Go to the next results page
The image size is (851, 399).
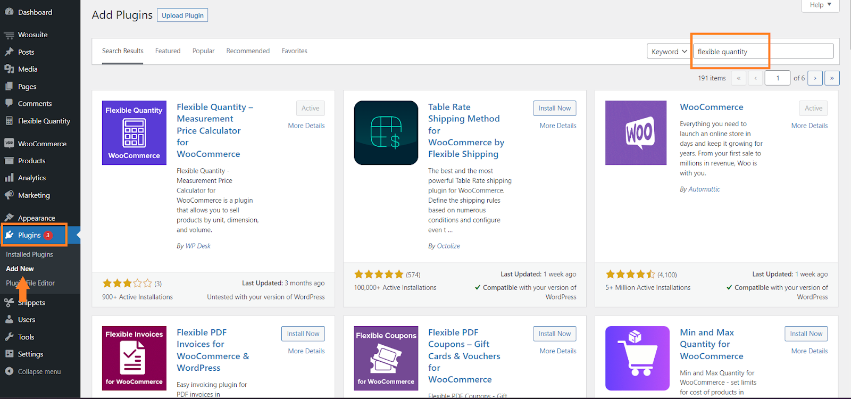tap(815, 78)
